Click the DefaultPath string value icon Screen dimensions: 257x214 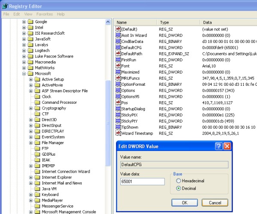[x=118, y=54]
